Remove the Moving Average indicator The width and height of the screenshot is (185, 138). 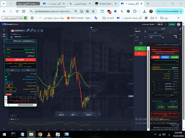point(28,37)
